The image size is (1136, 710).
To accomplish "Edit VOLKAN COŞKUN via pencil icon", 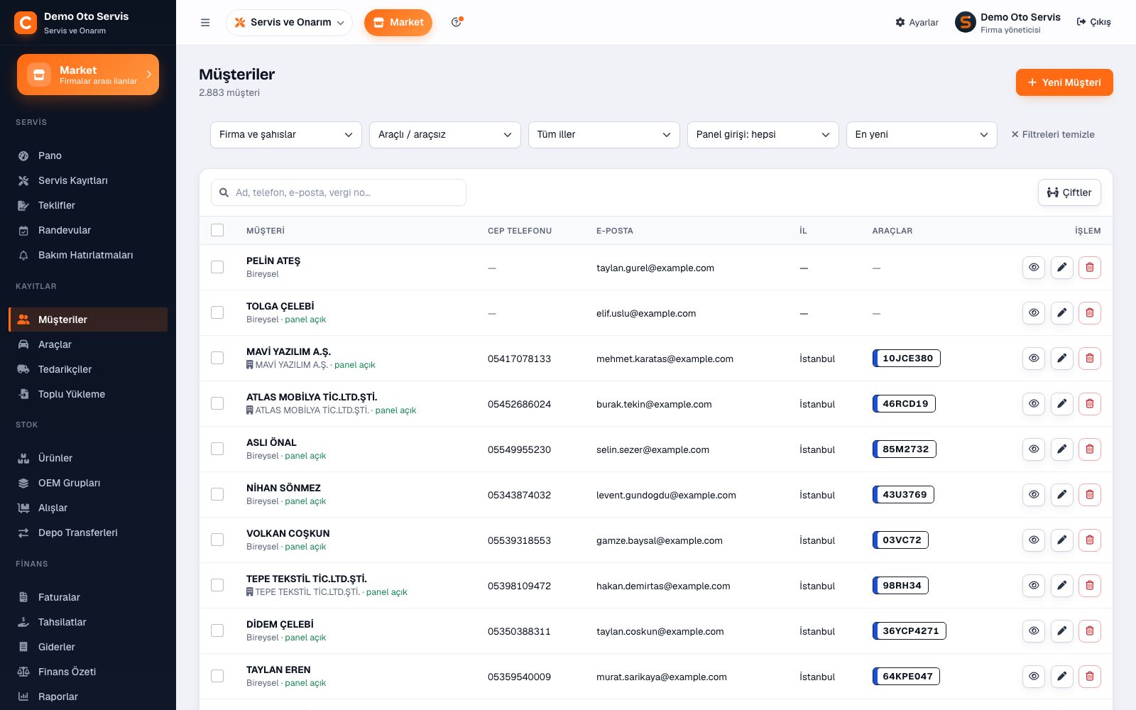I will tap(1061, 540).
